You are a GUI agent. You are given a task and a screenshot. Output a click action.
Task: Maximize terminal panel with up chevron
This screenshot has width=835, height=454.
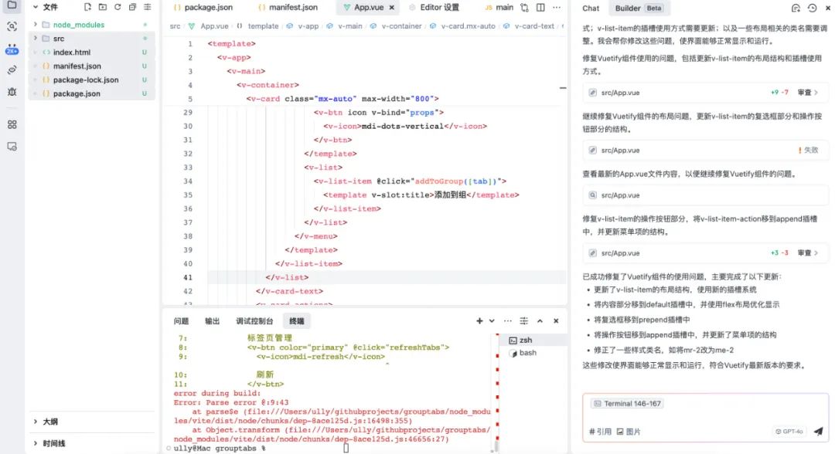click(540, 320)
